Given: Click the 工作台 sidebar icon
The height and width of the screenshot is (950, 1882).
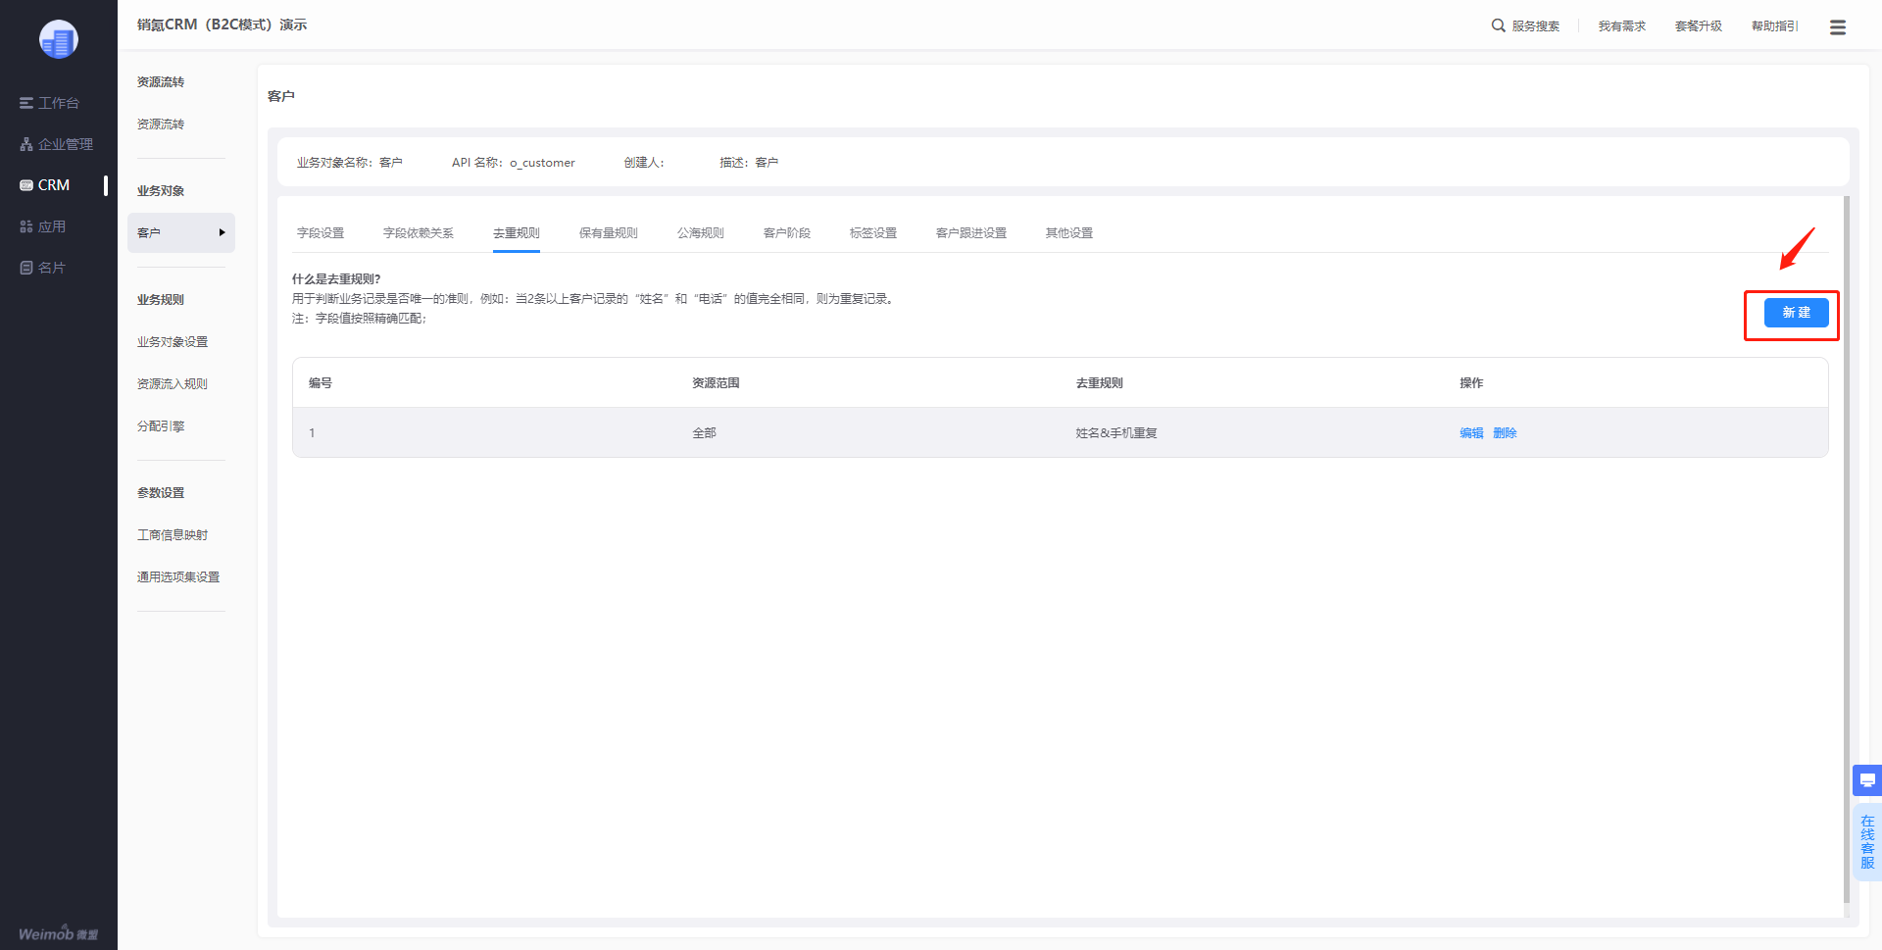Looking at the screenshot, I should pyautogui.click(x=26, y=103).
